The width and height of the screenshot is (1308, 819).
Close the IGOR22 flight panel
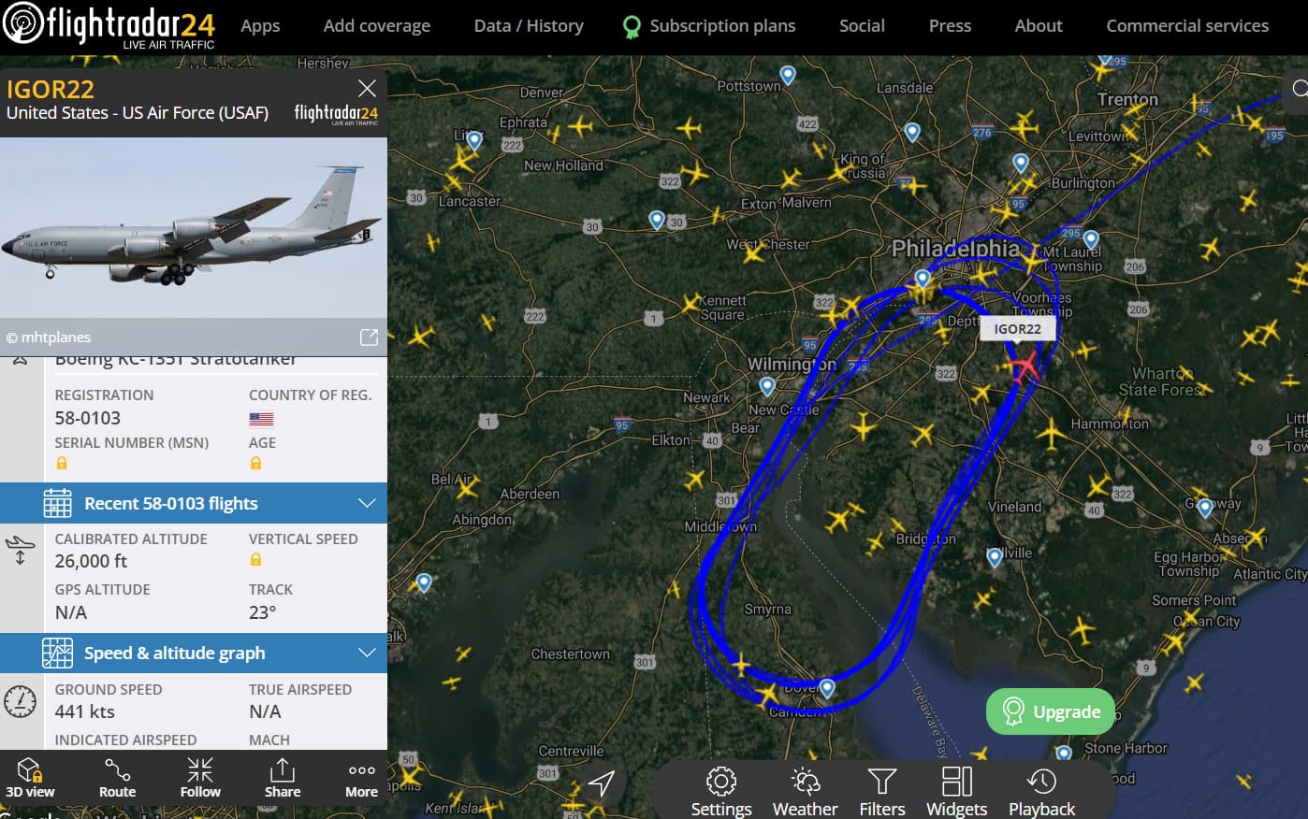click(367, 88)
